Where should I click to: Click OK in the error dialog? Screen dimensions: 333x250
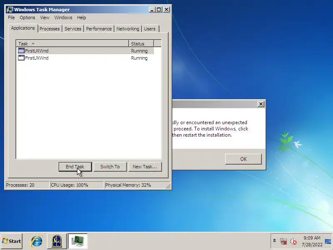(244, 159)
